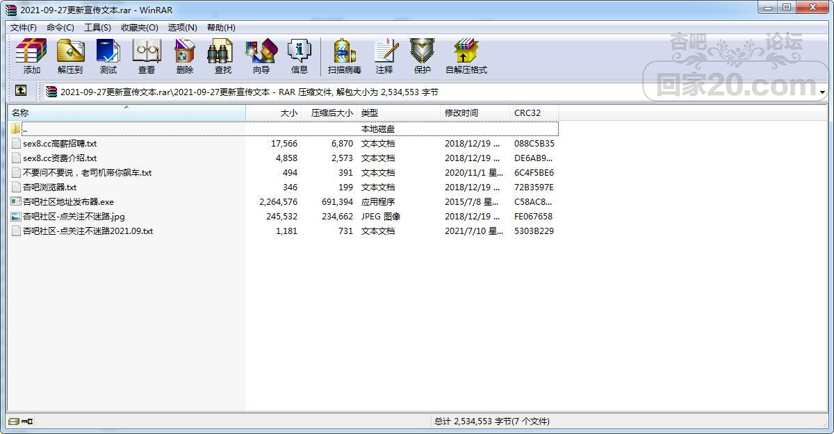
Task: Open the Wizard (向导) toolbar icon
Action: (x=261, y=51)
